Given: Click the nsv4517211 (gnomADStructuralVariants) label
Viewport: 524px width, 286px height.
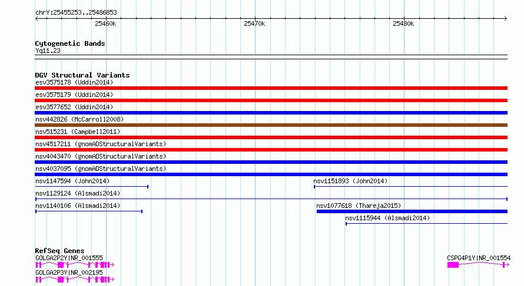Looking at the screenshot, I should pos(101,144).
